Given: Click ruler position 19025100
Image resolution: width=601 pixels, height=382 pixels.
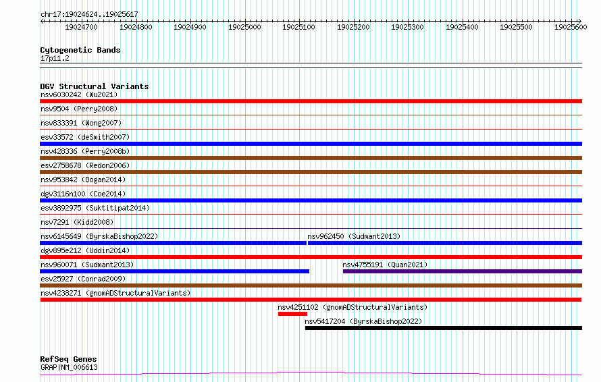Looking at the screenshot, I should (299, 27).
